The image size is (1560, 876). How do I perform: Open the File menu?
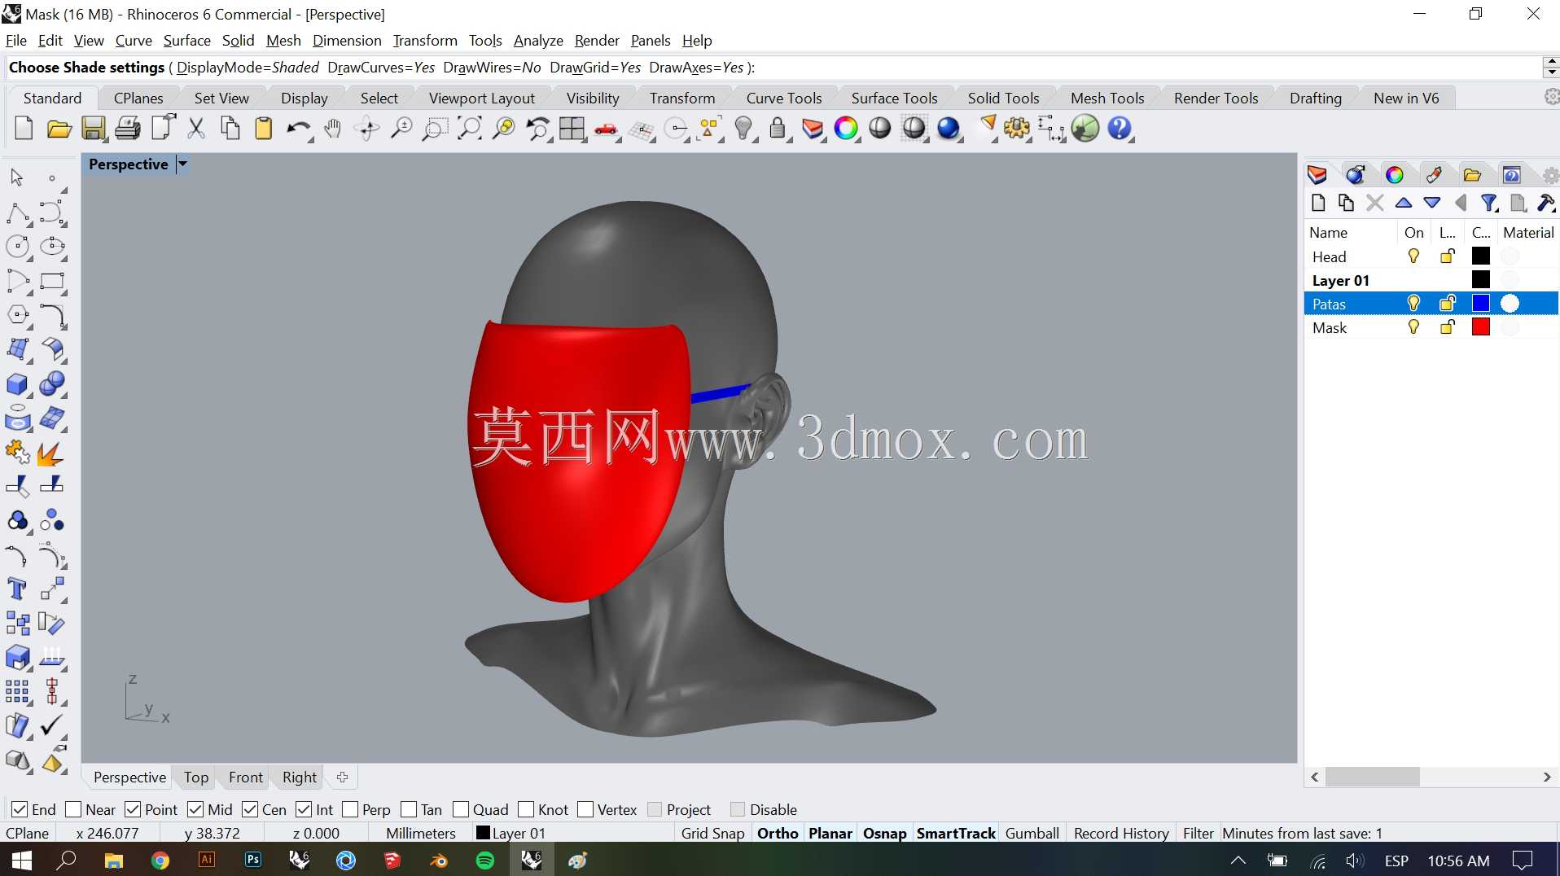[15, 40]
